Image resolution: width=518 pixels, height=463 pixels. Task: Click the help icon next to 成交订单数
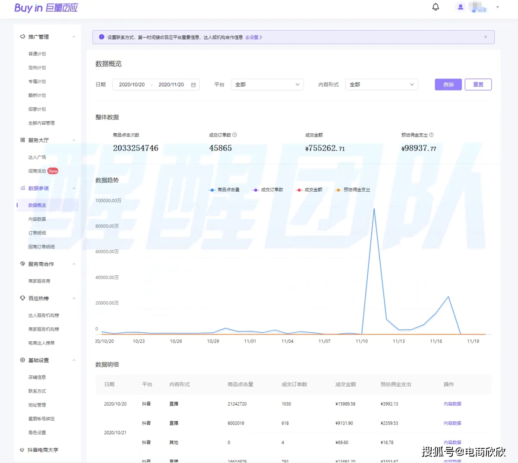pyautogui.click(x=235, y=135)
